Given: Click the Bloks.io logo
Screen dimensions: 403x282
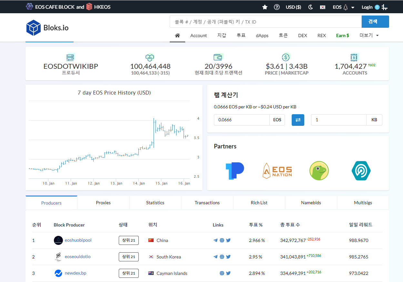Looking at the screenshot, I should 47,28.
